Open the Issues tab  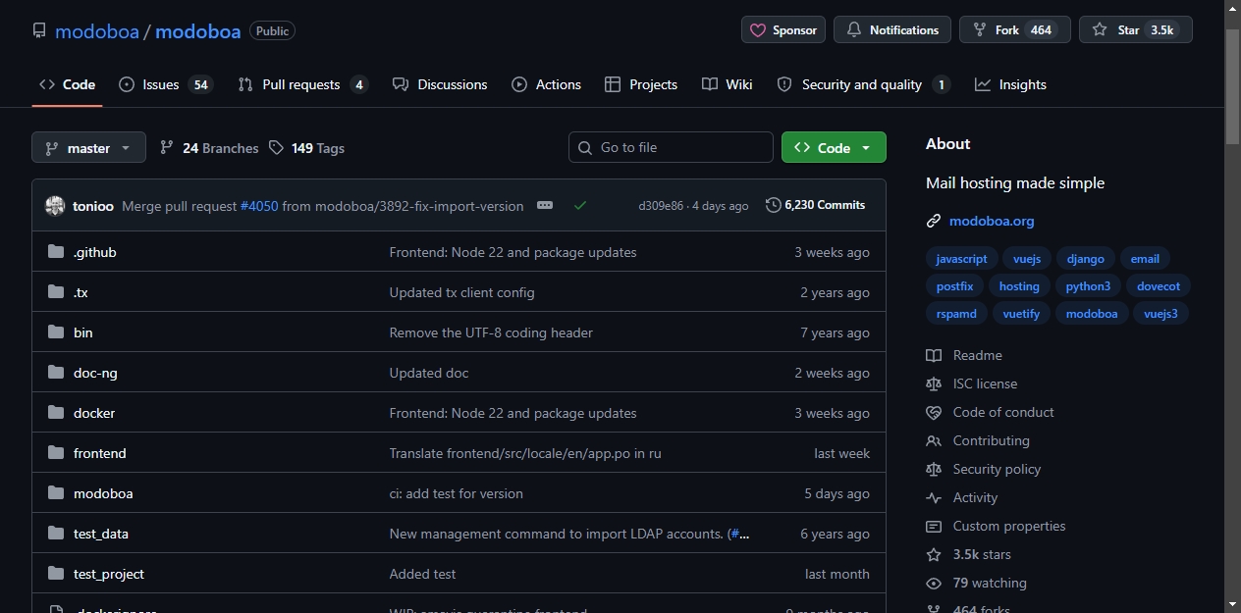pos(165,84)
